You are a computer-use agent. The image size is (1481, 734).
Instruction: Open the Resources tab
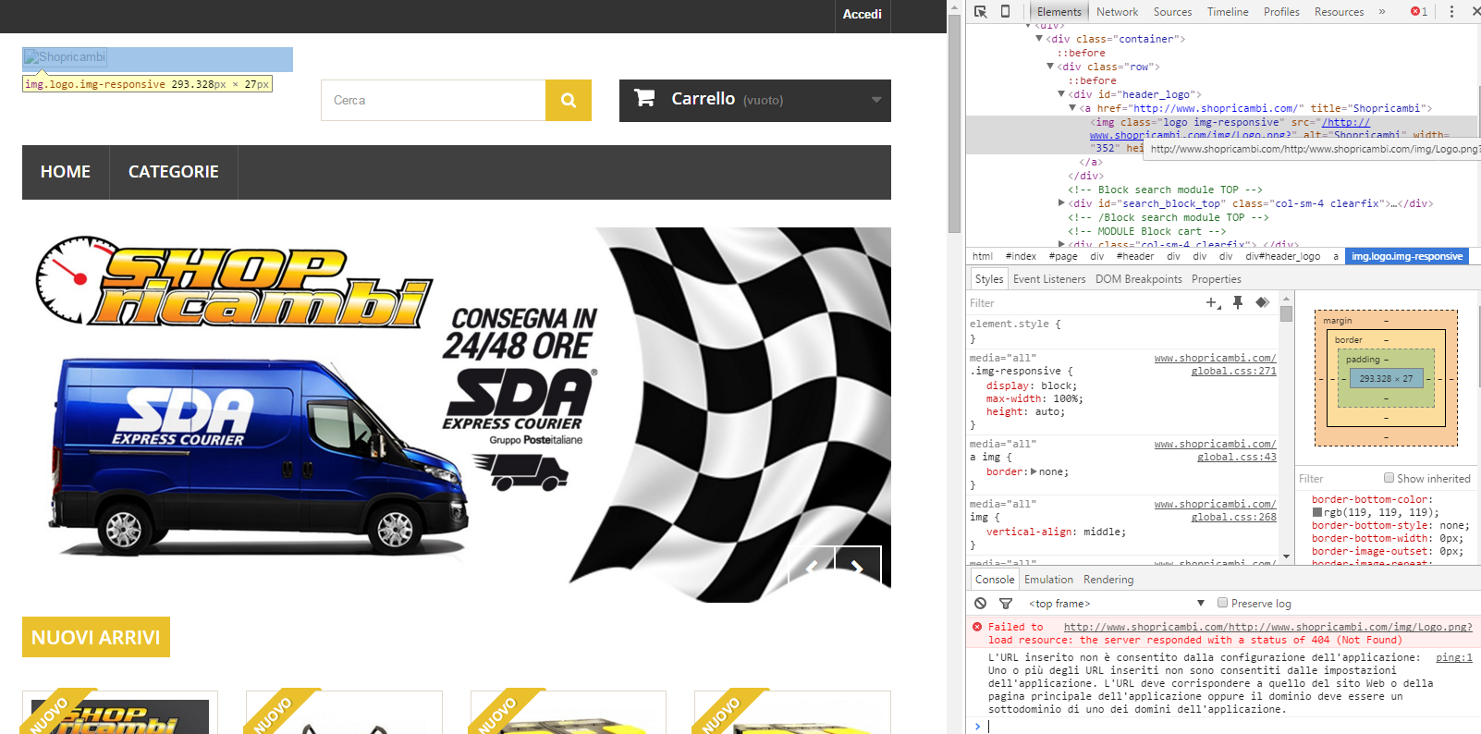coord(1339,12)
